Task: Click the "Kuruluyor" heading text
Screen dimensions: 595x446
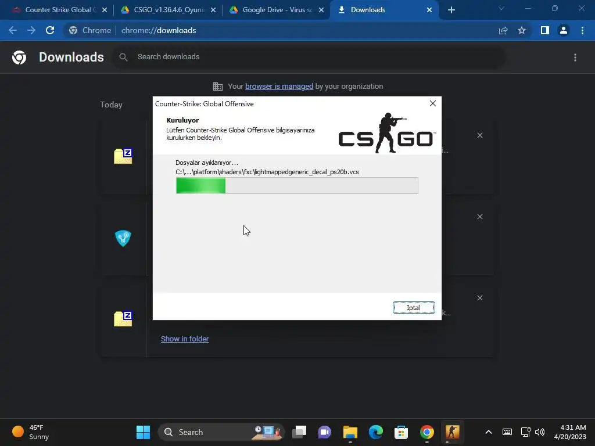Action: click(182, 120)
